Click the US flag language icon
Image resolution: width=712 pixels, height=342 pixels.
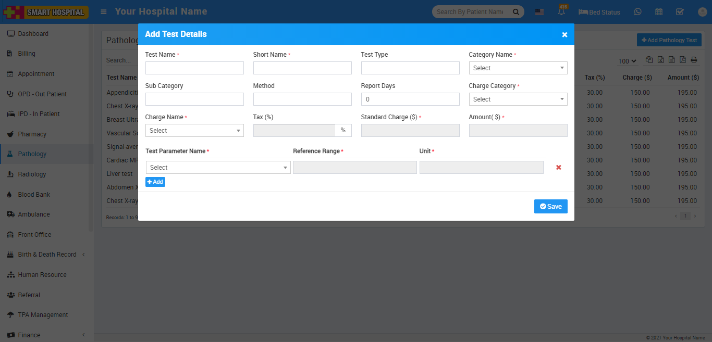[539, 12]
